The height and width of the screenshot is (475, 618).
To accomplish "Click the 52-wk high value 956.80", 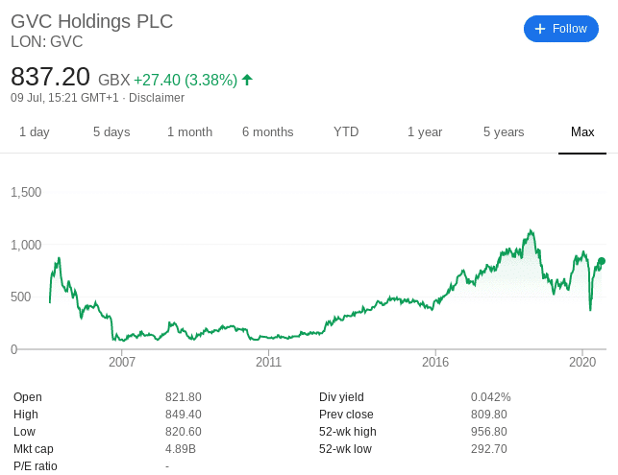I will click(x=488, y=431).
